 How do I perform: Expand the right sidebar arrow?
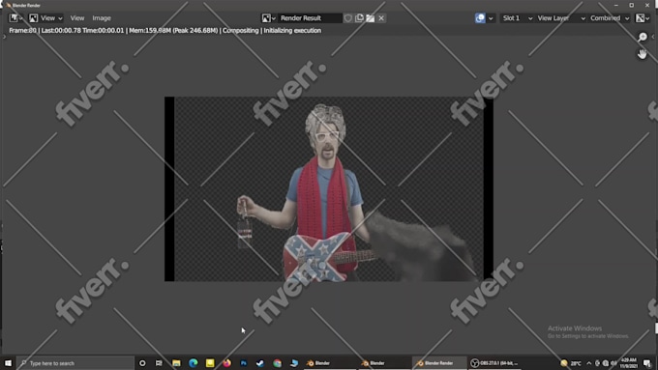click(x=653, y=37)
